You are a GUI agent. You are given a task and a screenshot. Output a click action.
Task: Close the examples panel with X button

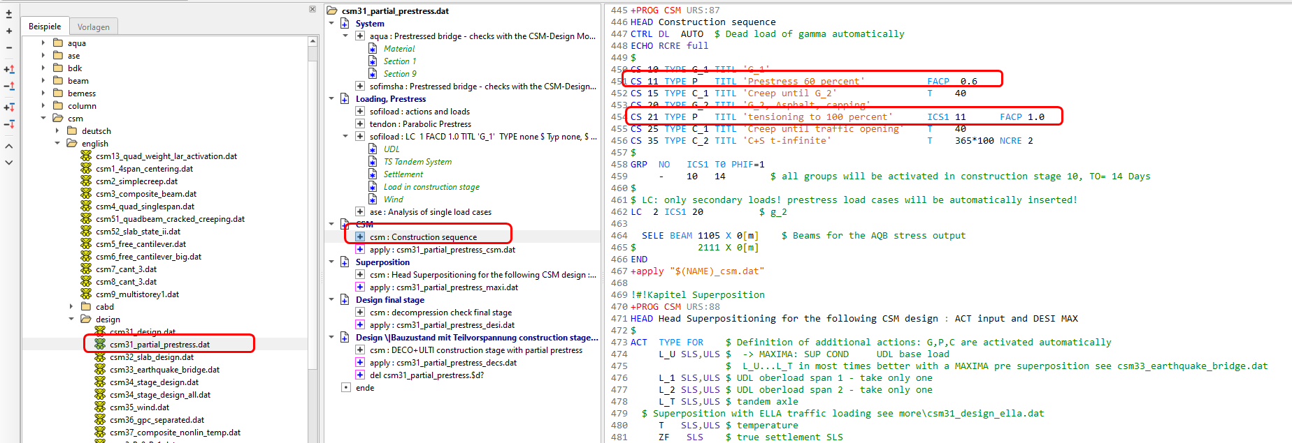click(x=313, y=9)
